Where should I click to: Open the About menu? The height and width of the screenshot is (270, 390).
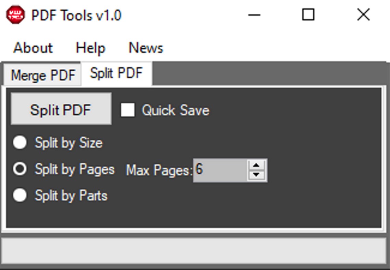tap(33, 48)
